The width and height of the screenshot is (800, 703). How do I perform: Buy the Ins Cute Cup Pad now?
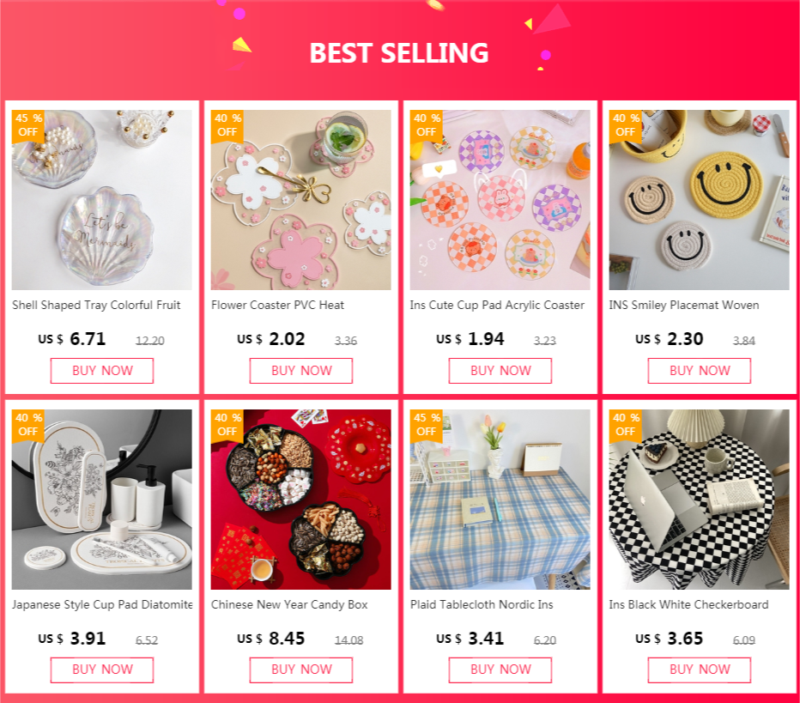500,370
